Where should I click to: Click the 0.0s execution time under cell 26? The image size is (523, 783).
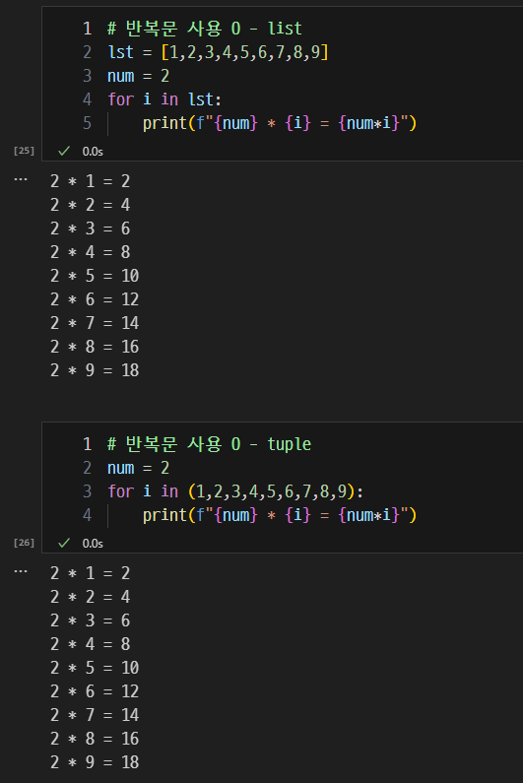[x=93, y=544]
